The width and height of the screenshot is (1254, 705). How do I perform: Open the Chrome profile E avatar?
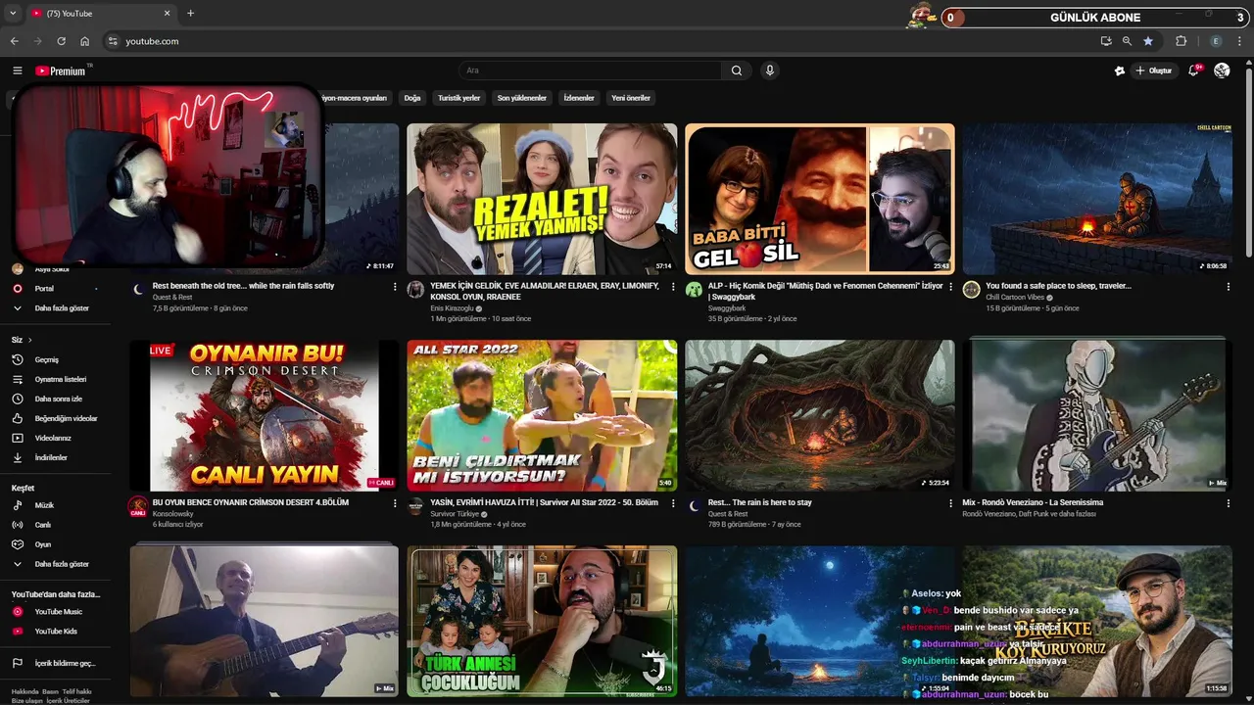coord(1217,41)
